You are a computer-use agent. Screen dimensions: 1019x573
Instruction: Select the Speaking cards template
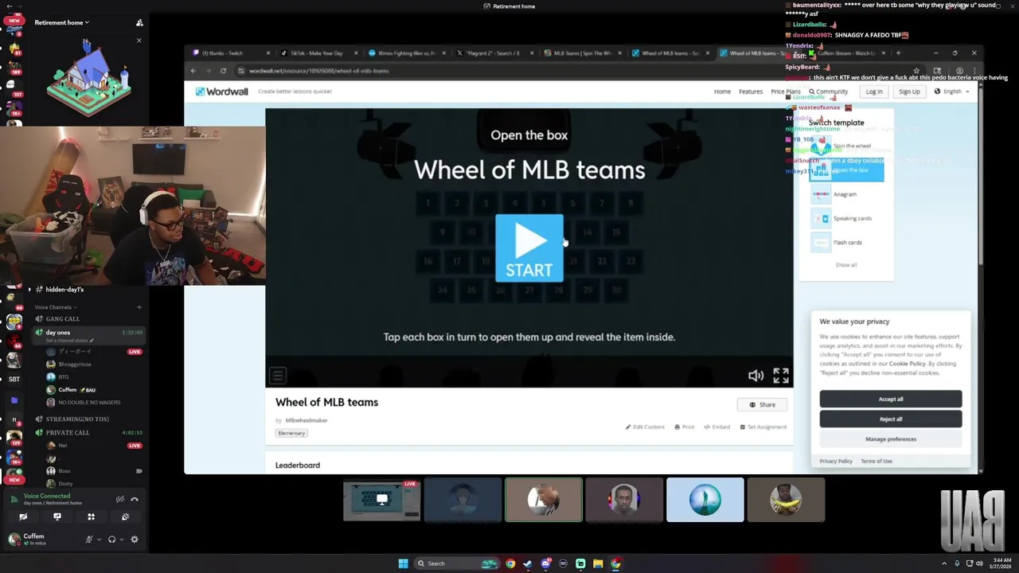[x=846, y=218]
